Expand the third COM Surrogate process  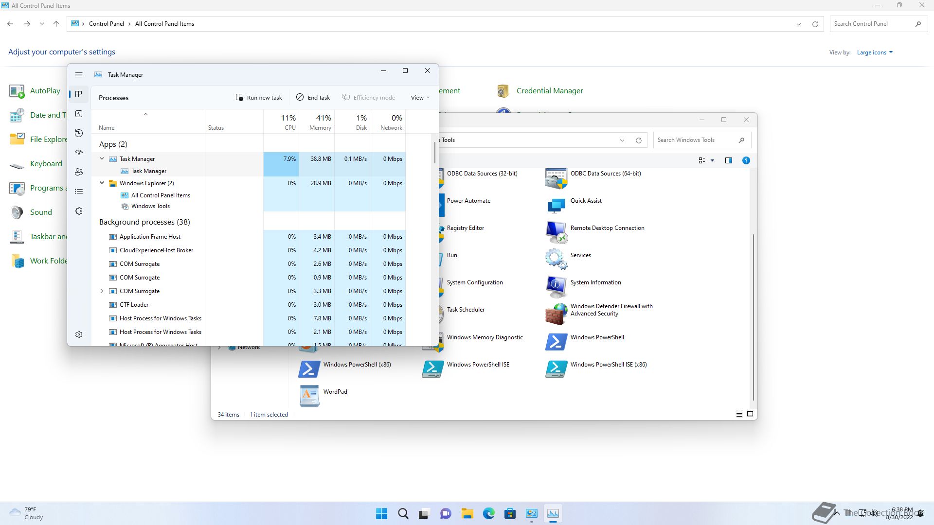tap(102, 291)
